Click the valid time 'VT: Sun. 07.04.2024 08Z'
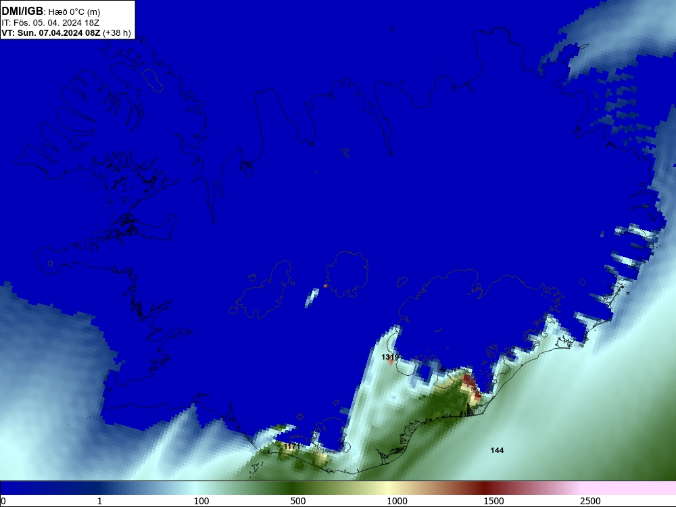The image size is (676, 507). 51,32
